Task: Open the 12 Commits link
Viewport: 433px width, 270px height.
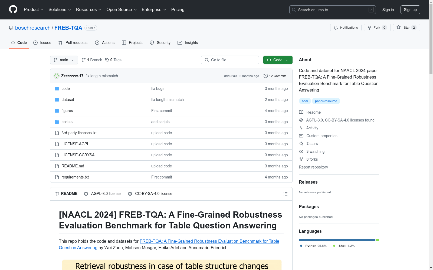Action: [275, 76]
